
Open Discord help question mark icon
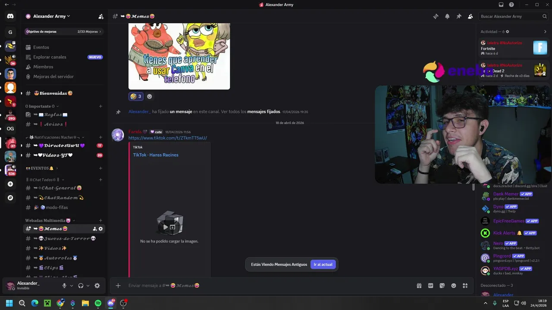511,5
